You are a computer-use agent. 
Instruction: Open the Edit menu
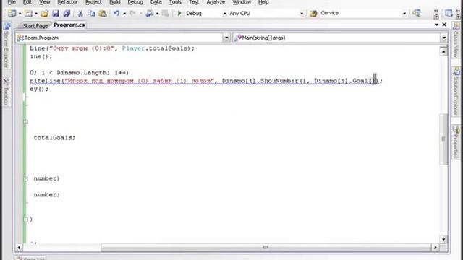coord(27,2)
